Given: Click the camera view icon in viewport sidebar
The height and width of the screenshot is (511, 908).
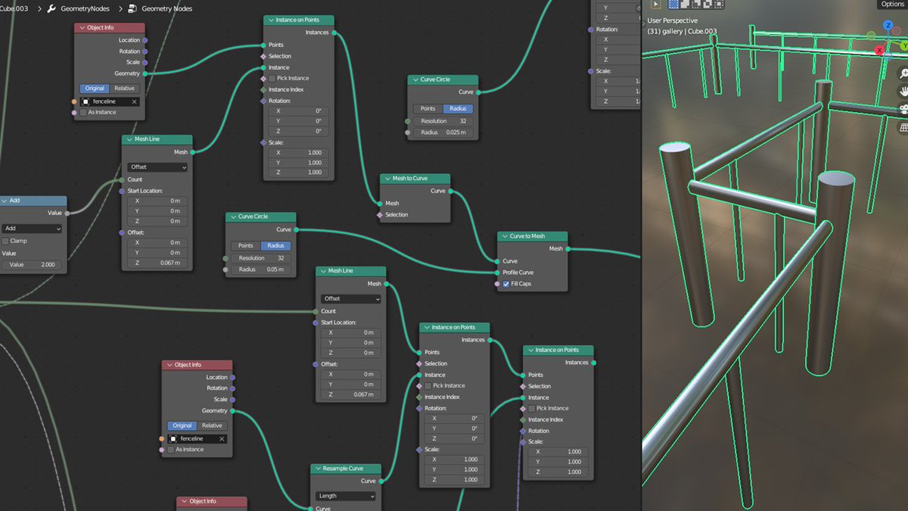Looking at the screenshot, I should [x=903, y=109].
